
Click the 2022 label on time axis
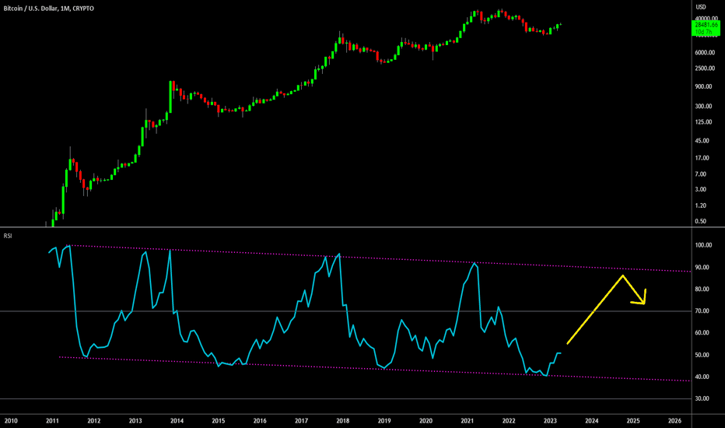pyautogui.click(x=509, y=421)
